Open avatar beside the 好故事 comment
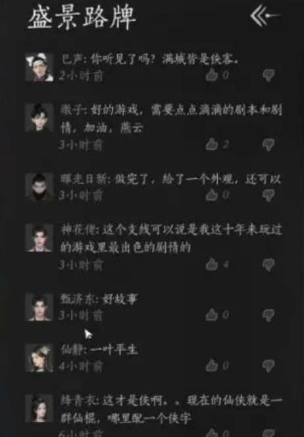This screenshot has width=304, height=437. (x=39, y=307)
